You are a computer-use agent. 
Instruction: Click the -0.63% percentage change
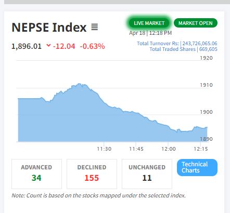tap(92, 46)
